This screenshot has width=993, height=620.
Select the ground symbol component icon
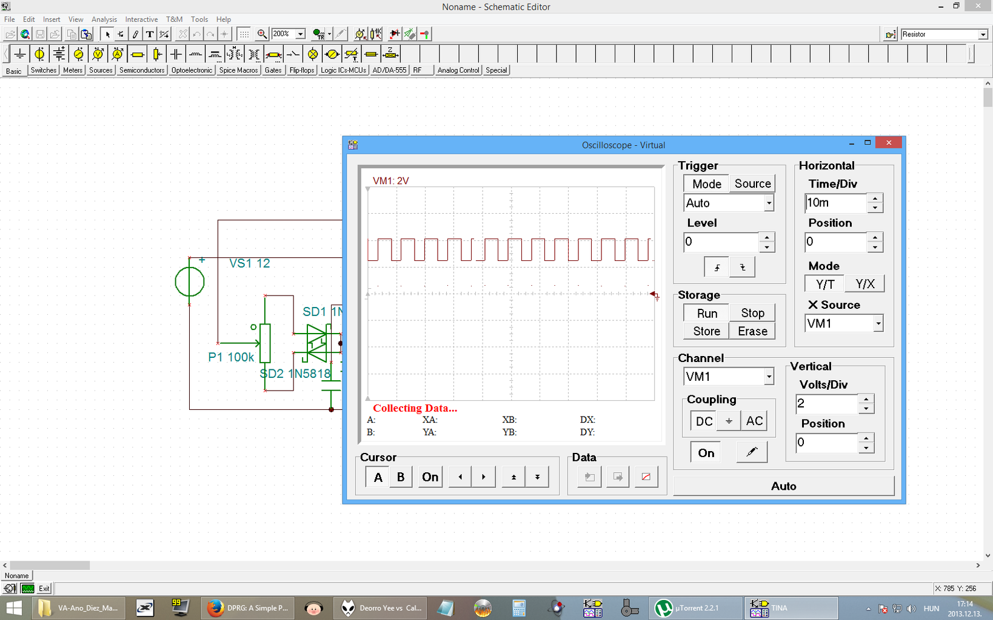[x=20, y=54]
